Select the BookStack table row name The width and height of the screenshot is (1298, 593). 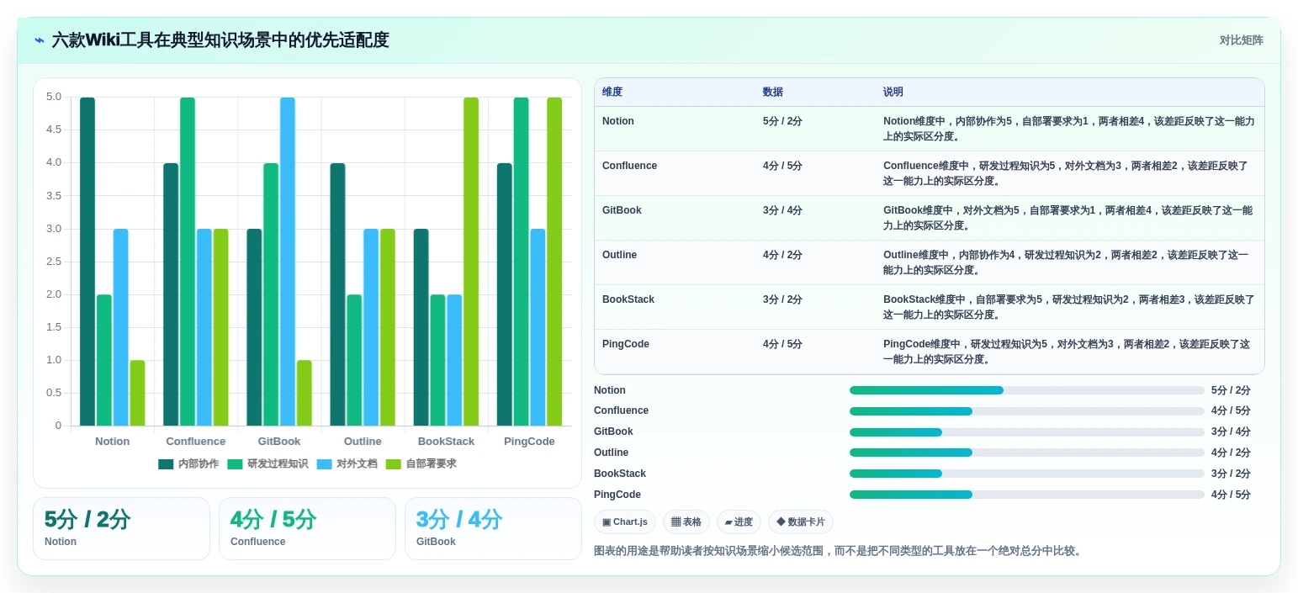click(x=628, y=299)
